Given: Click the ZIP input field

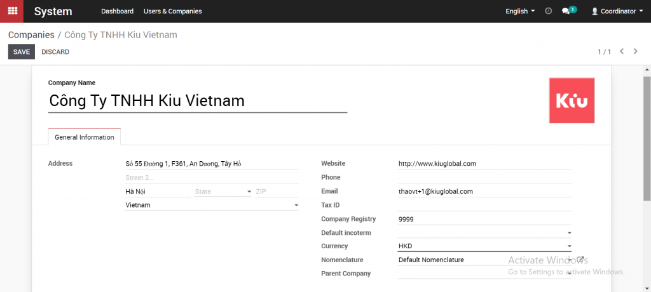Looking at the screenshot, I should point(277,192).
